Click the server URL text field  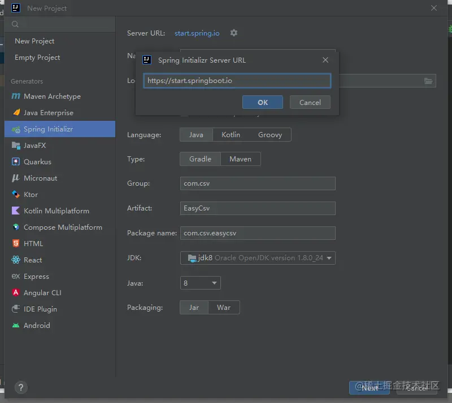[237, 81]
